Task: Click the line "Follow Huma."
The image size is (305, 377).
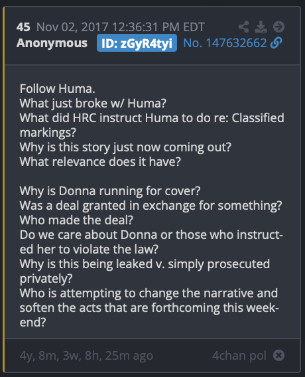Action: click(58, 89)
